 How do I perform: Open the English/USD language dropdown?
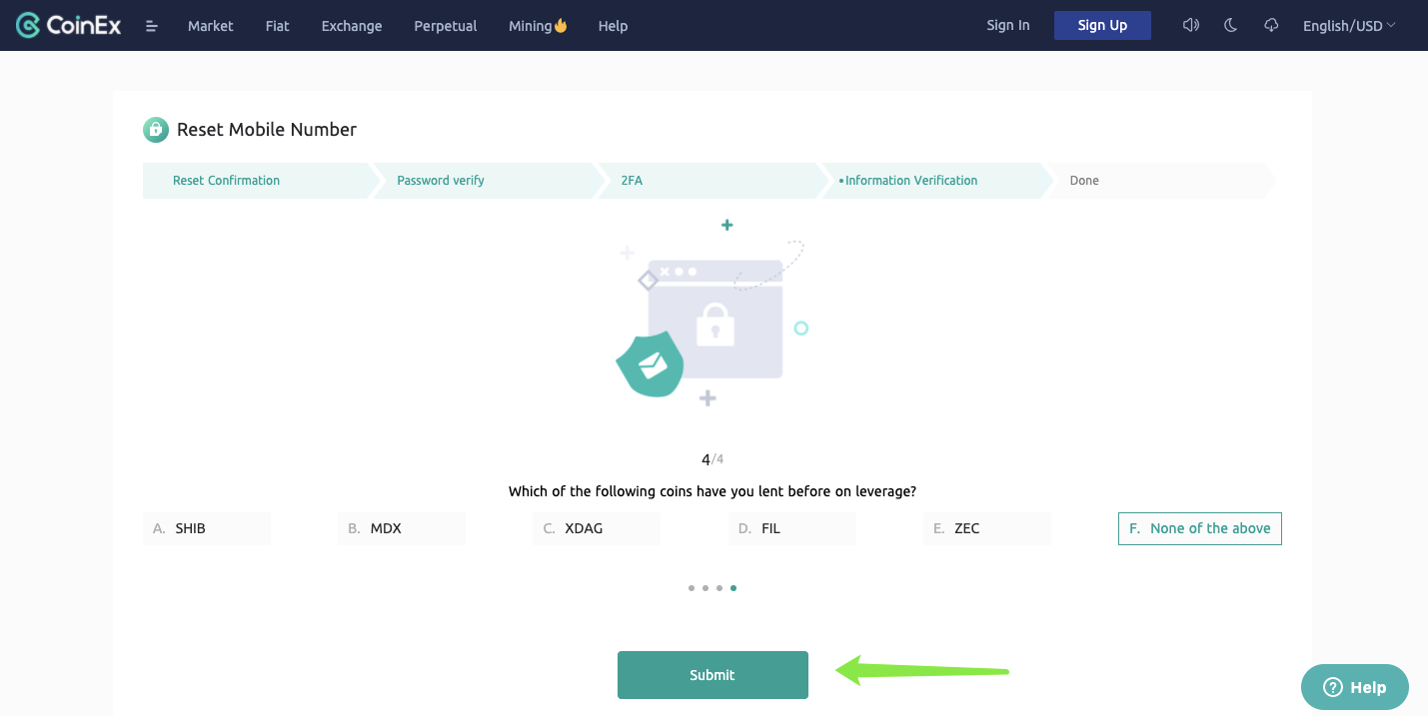pos(1348,25)
